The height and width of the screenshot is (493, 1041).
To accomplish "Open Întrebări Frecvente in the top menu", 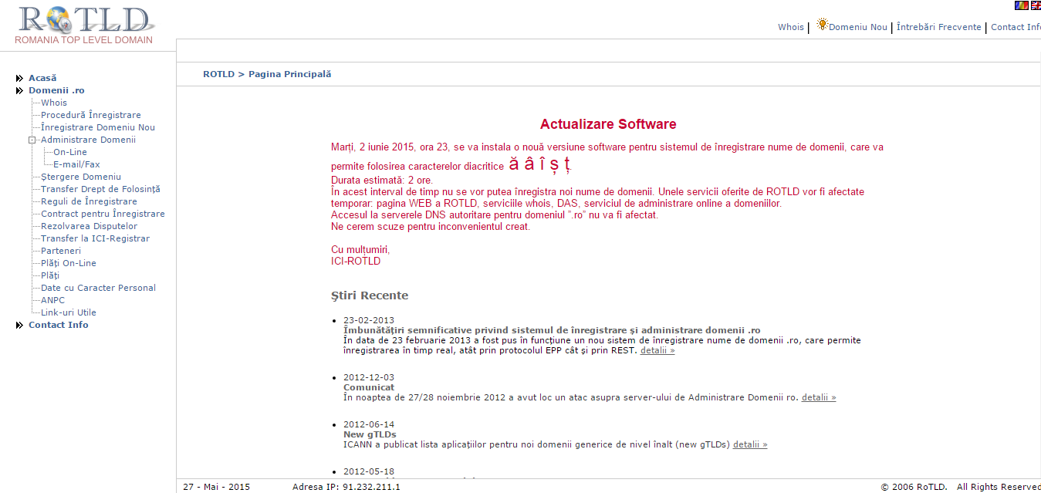I will coord(938,27).
